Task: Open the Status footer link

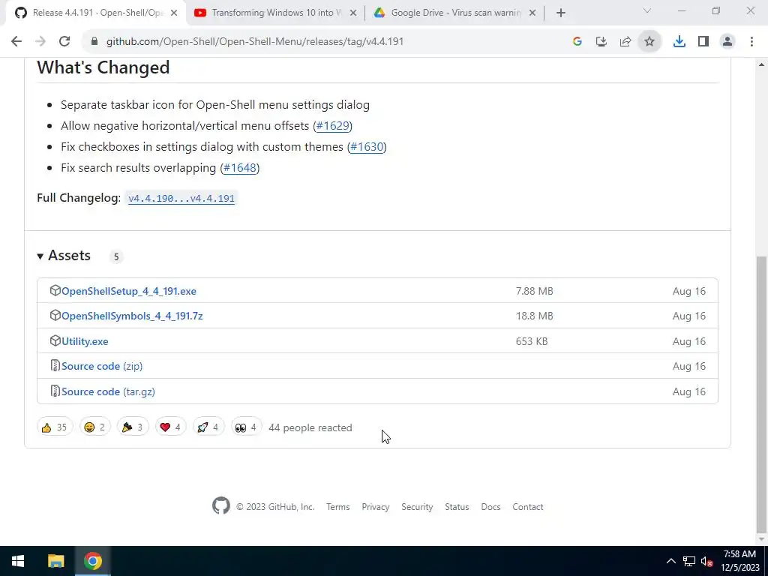Action: point(457,507)
